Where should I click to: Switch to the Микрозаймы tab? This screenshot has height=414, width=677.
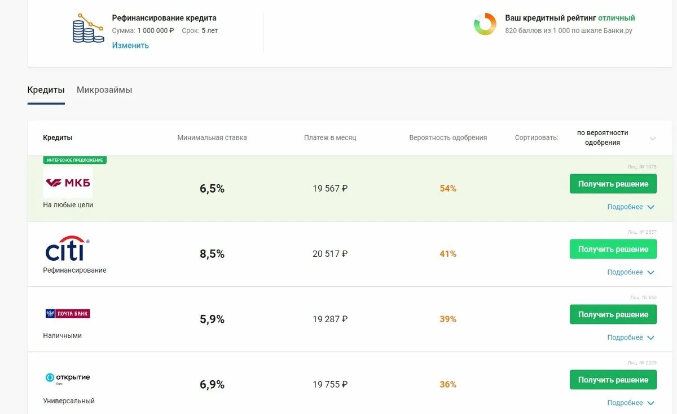point(104,90)
